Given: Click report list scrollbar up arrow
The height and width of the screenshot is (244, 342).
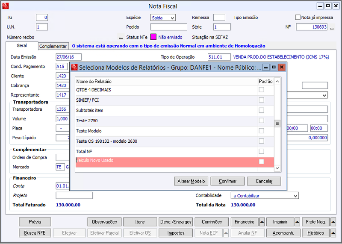Looking at the screenshot, I should click(277, 81).
